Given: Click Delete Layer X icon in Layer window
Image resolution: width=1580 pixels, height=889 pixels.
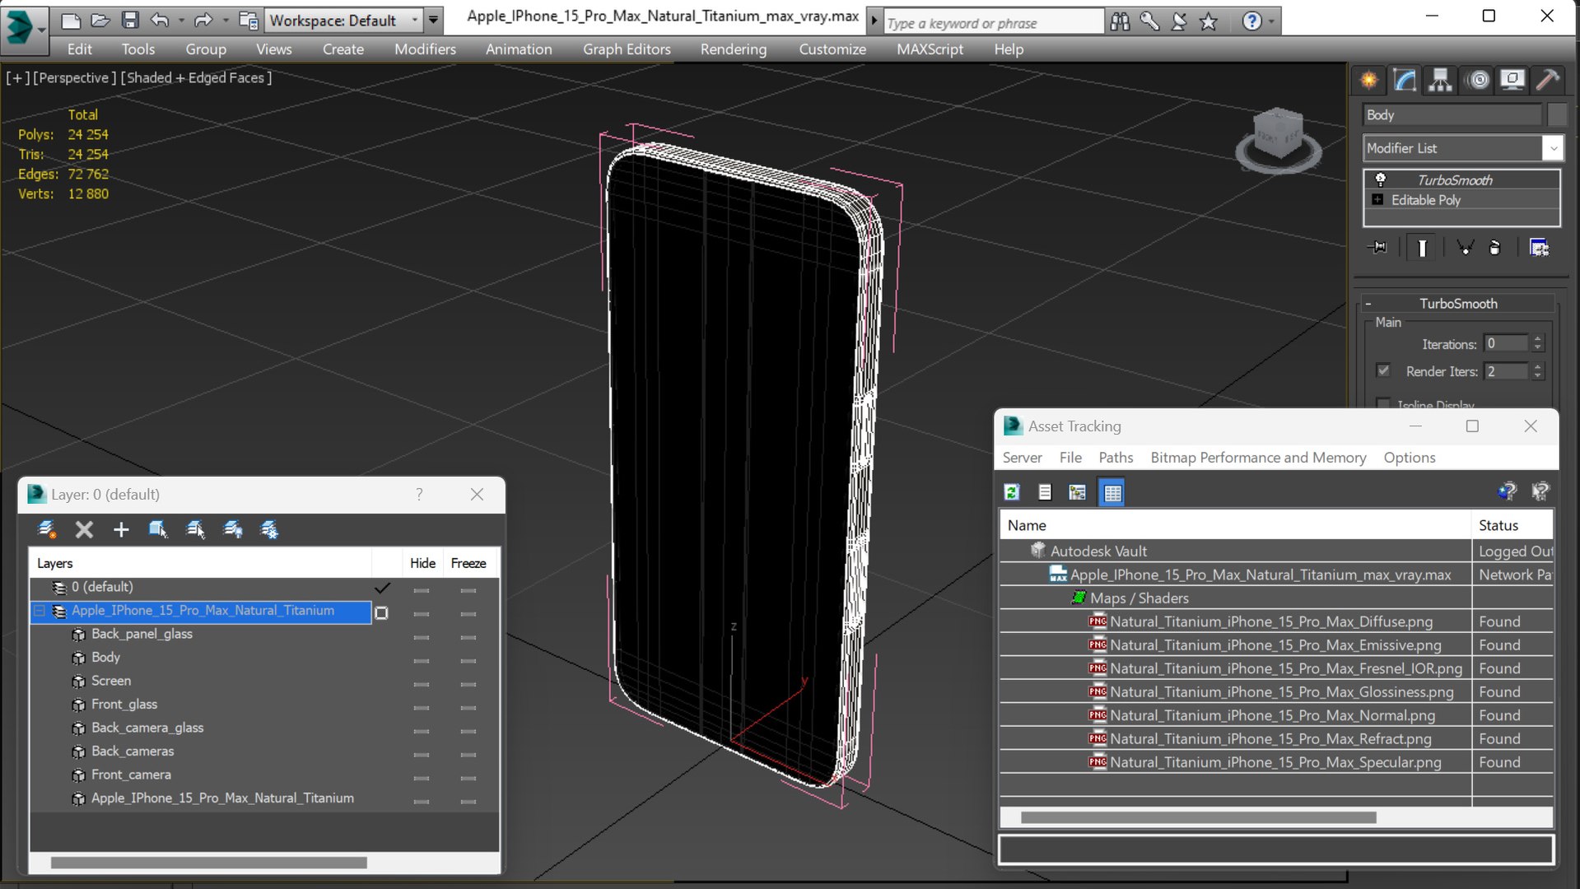Looking at the screenshot, I should [x=84, y=529].
